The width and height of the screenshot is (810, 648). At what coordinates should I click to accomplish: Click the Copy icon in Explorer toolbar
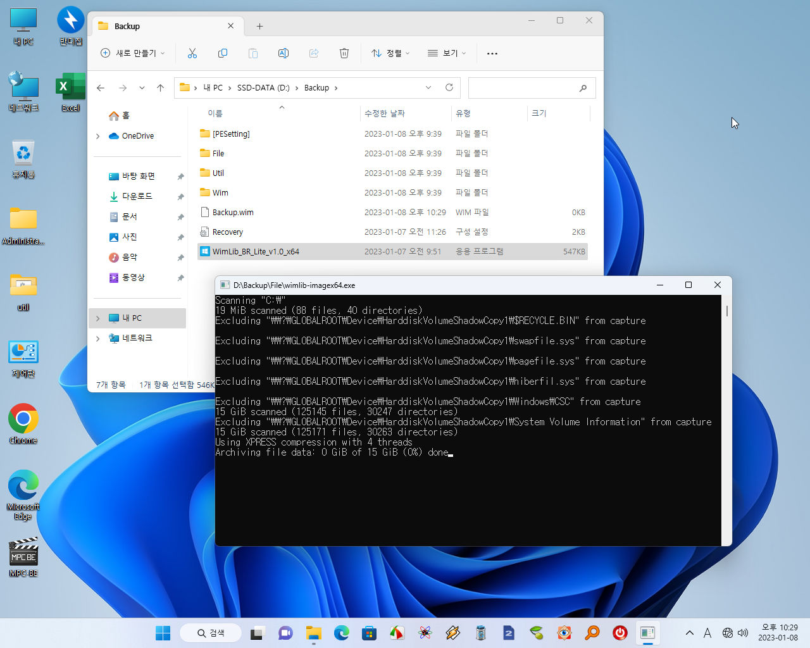tap(223, 53)
